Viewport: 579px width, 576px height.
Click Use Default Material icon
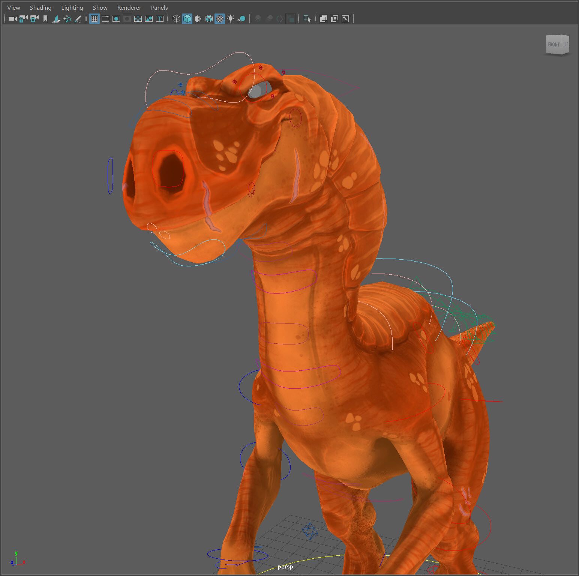198,19
